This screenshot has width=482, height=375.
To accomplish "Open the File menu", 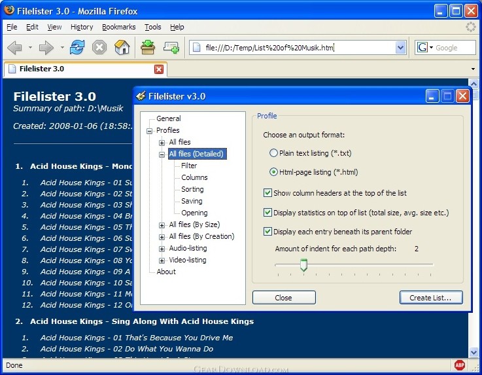I will pyautogui.click(x=12, y=27).
